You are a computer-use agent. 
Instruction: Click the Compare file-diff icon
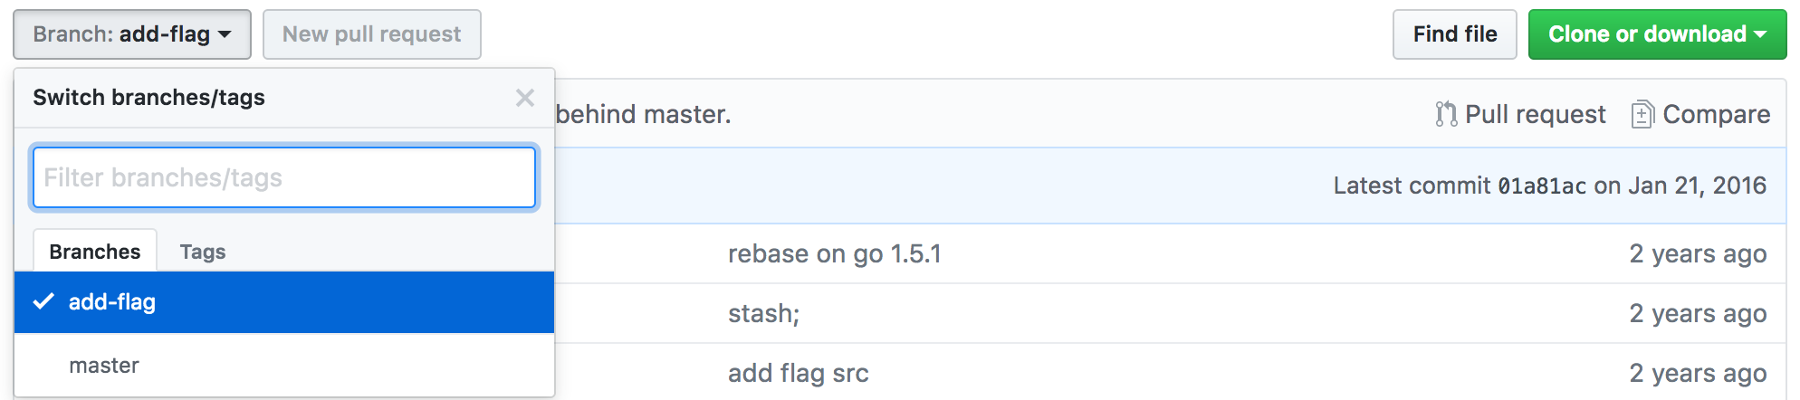tap(1642, 114)
